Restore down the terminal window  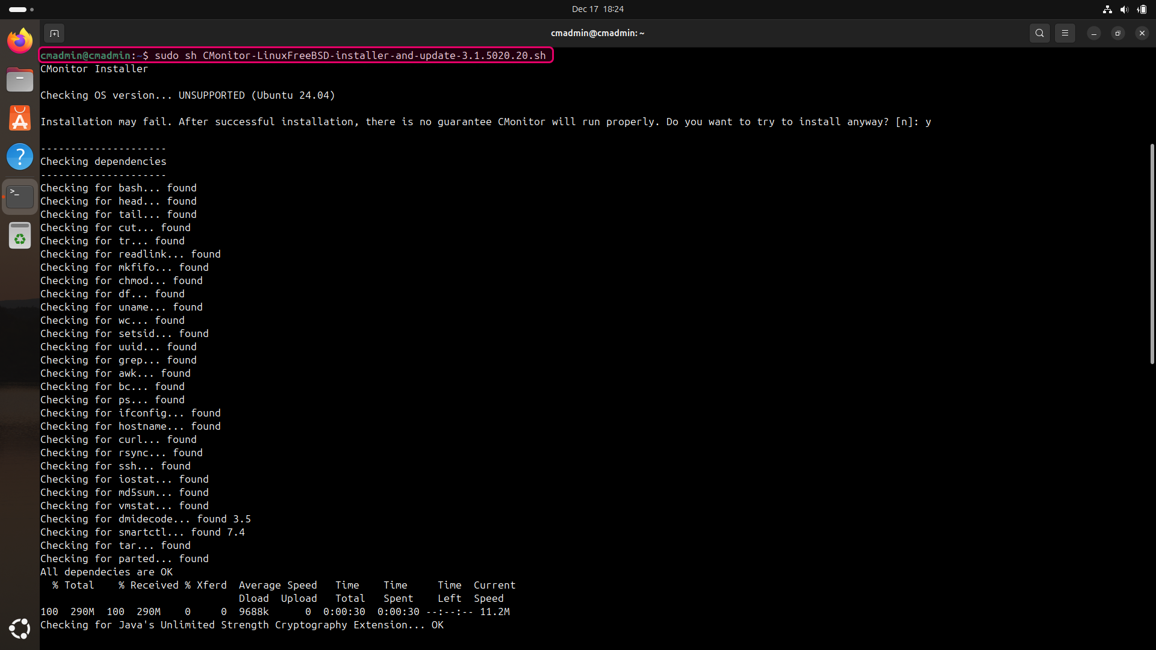(x=1118, y=33)
